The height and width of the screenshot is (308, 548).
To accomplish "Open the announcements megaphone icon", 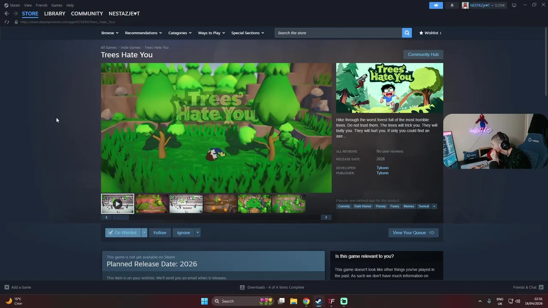I will coord(436,5).
